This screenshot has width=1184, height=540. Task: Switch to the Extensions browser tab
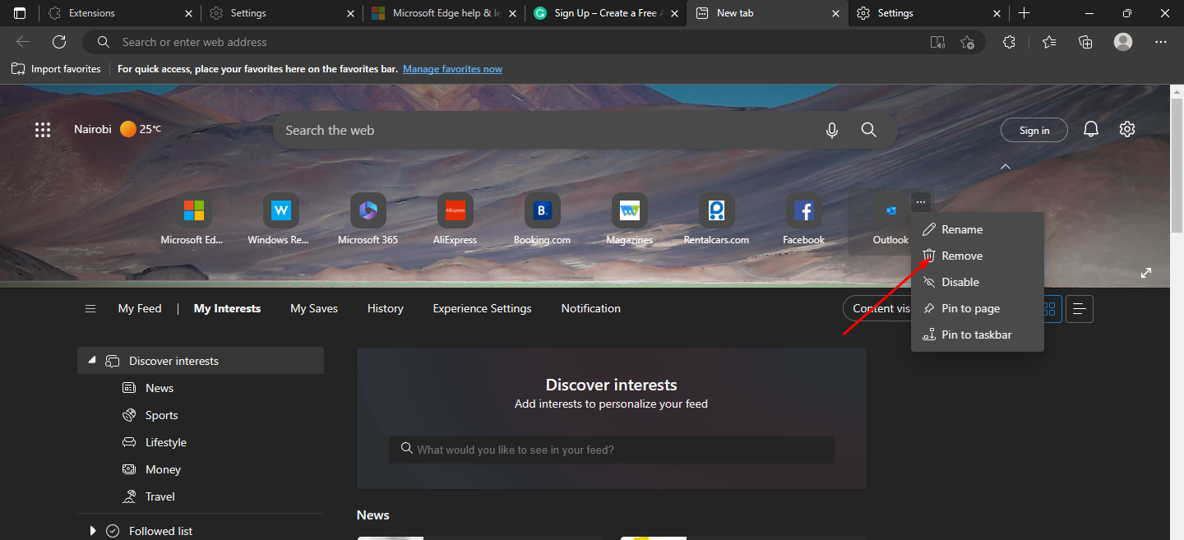pyautogui.click(x=119, y=13)
